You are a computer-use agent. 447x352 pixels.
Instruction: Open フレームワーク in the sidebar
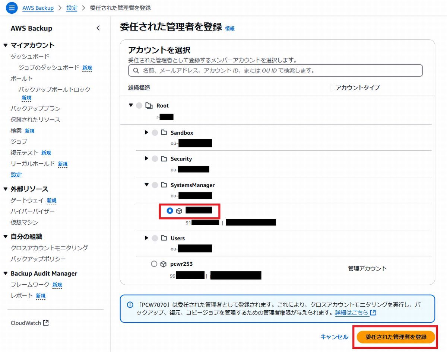click(30, 285)
